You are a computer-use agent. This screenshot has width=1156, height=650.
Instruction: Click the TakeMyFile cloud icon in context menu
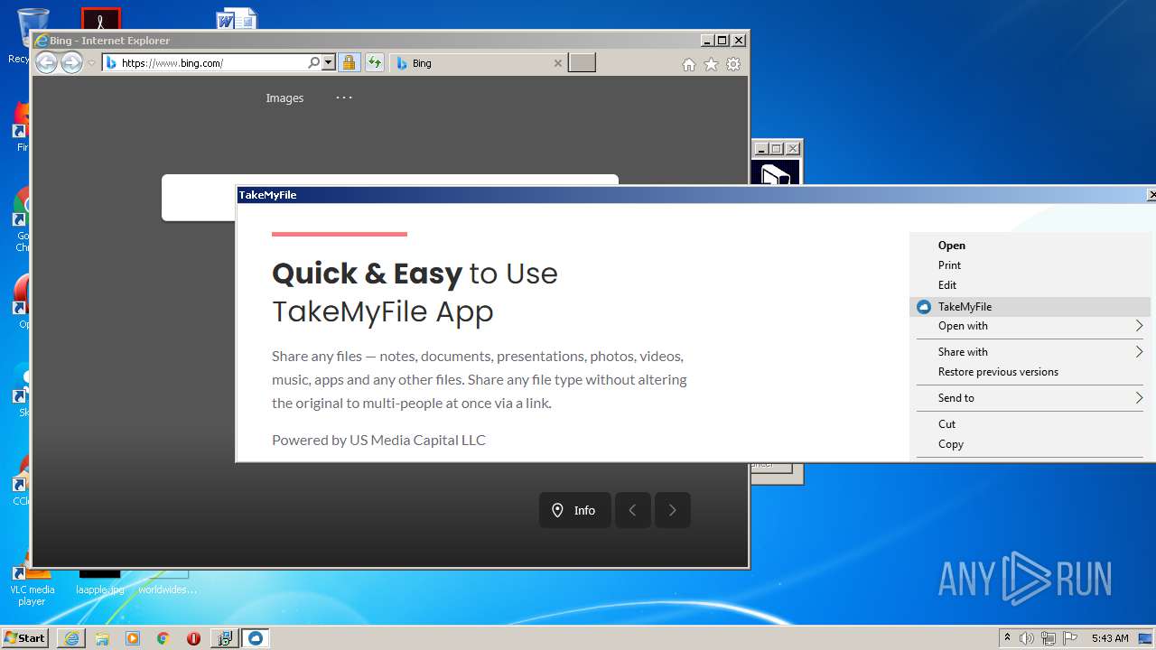click(923, 307)
